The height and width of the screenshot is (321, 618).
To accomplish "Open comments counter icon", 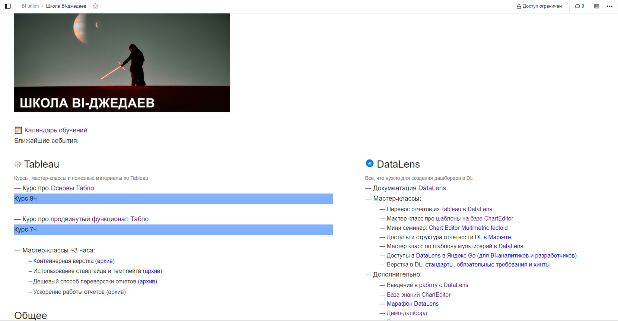I will pos(579,6).
